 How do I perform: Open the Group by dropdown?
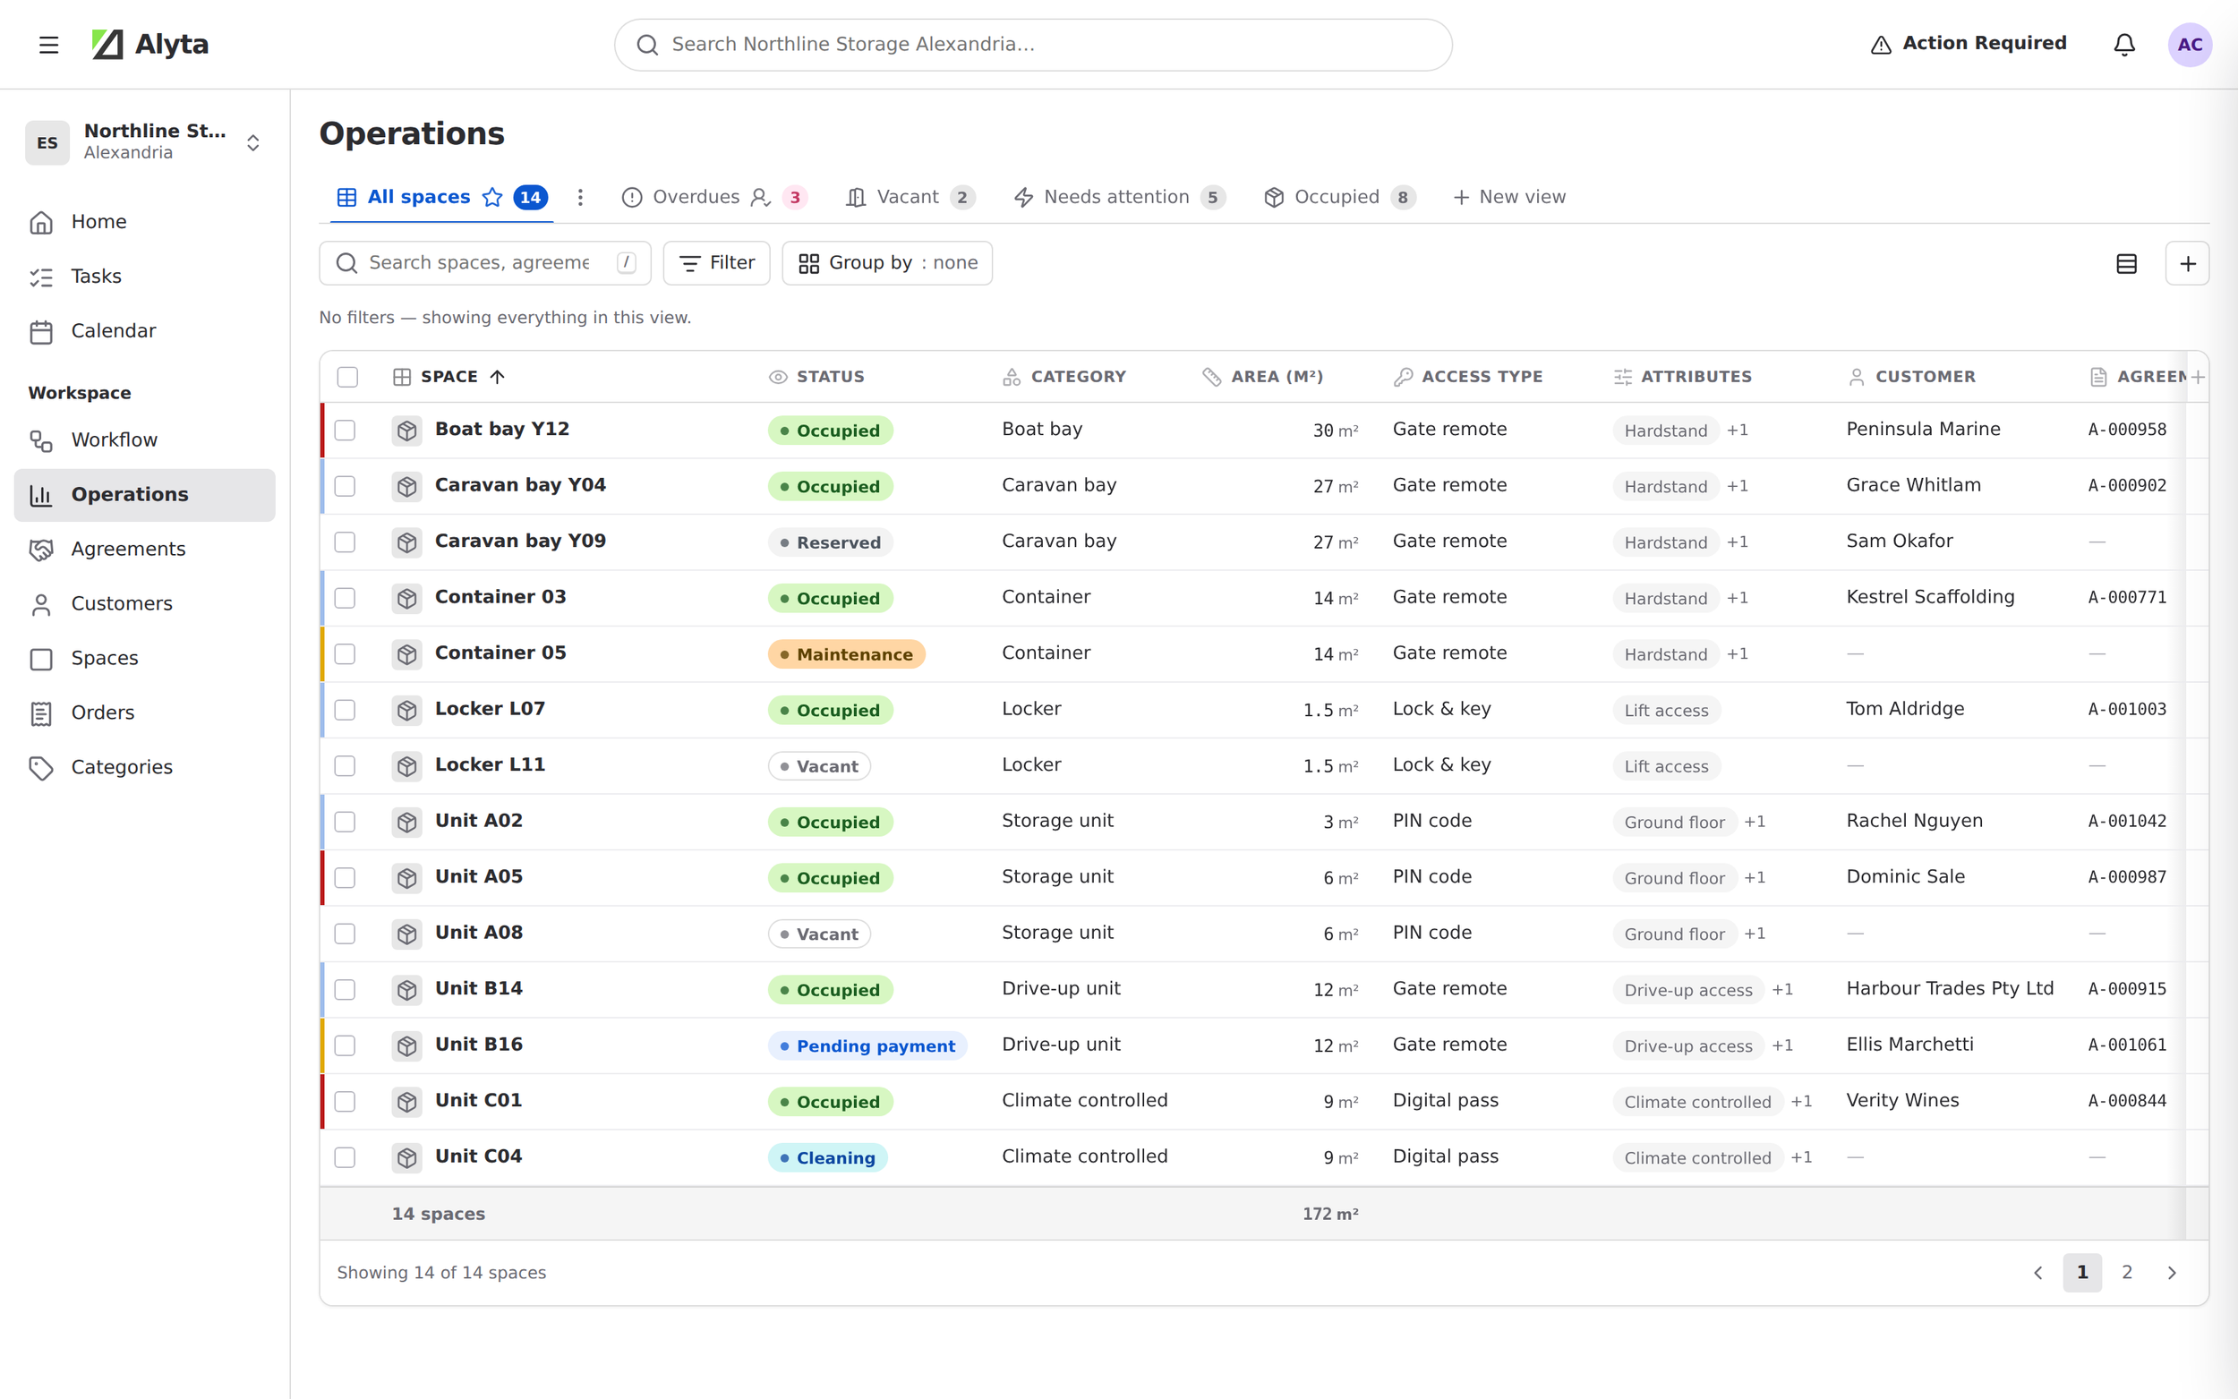pos(886,264)
